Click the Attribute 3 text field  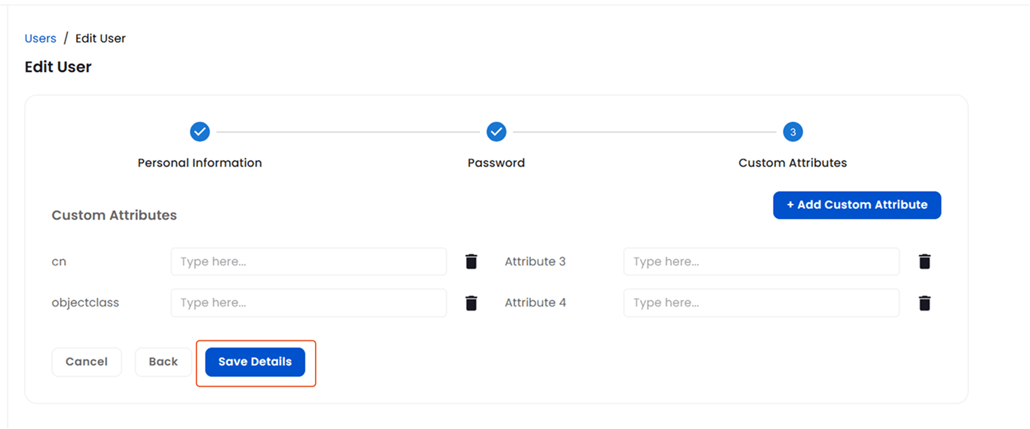click(x=761, y=262)
